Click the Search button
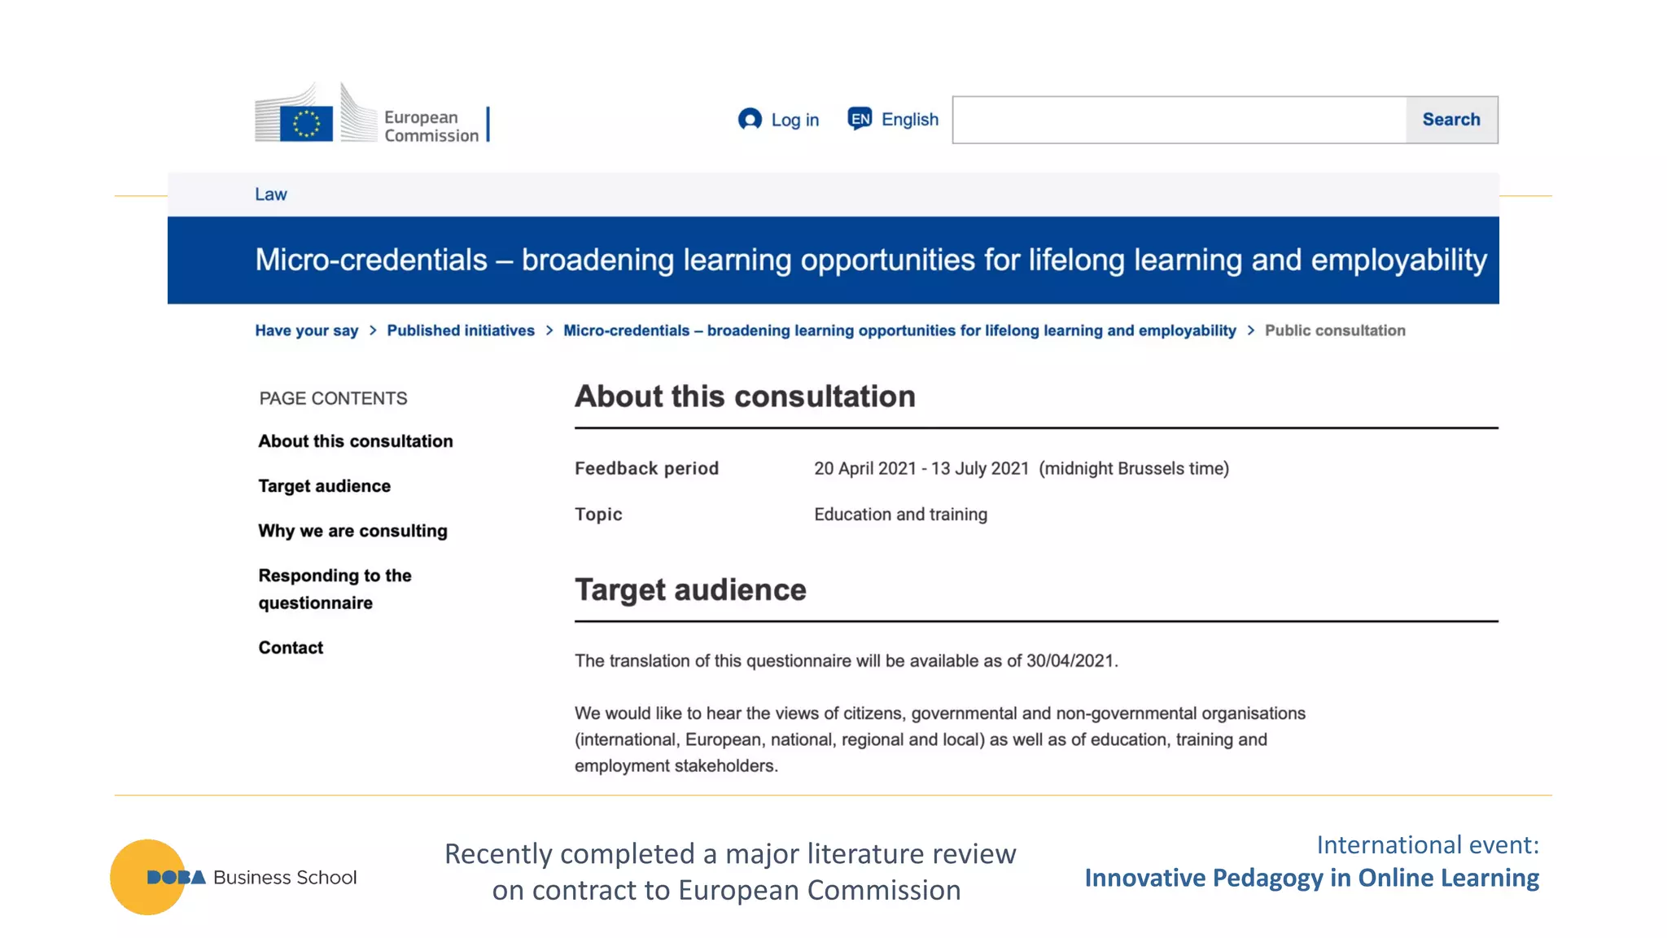The image size is (1667, 938). [1451, 120]
